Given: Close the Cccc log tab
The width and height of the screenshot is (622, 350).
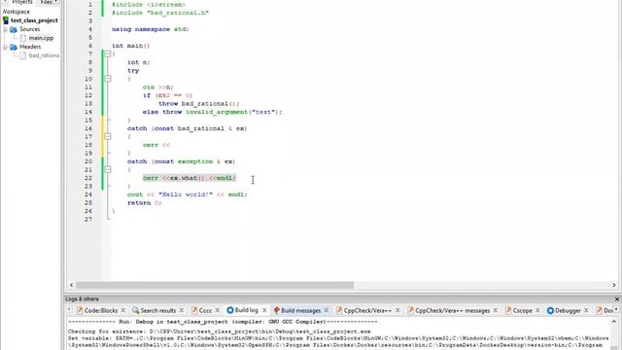Looking at the screenshot, I should [x=217, y=310].
